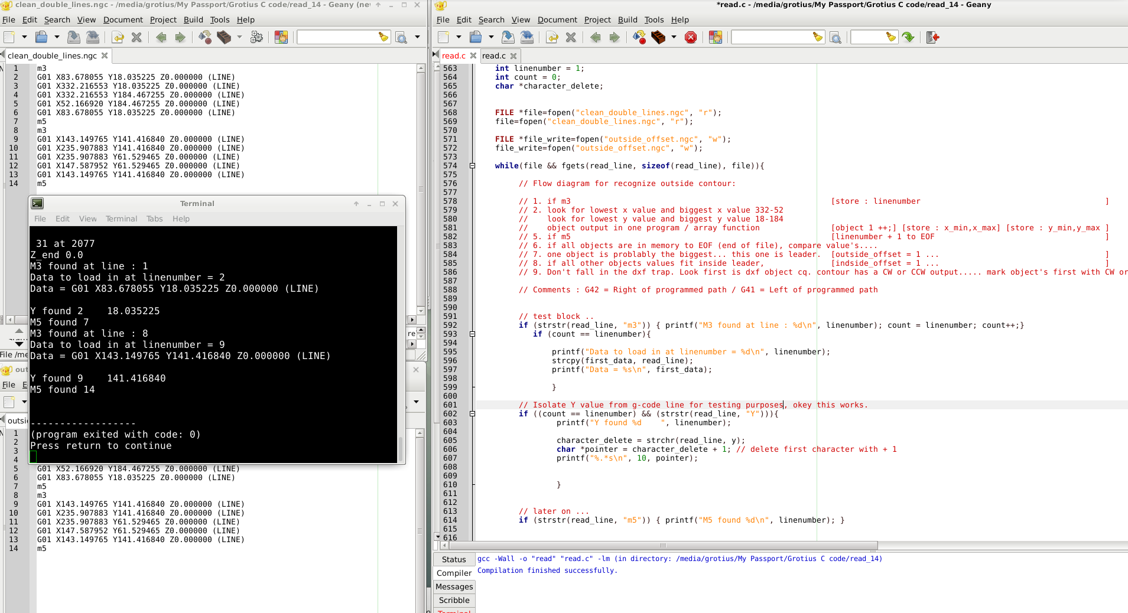Expand Open recent dropdown in left Geany window
This screenshot has width=1128, height=613.
tap(57, 37)
